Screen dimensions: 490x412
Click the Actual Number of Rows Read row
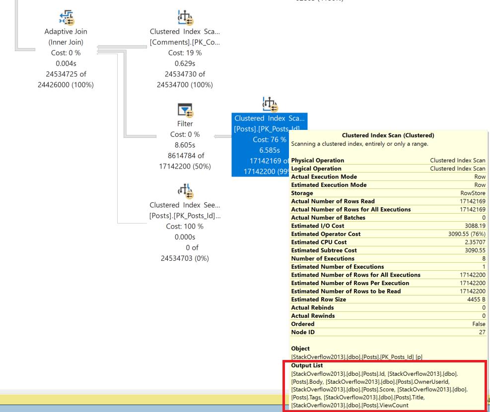[x=388, y=201]
